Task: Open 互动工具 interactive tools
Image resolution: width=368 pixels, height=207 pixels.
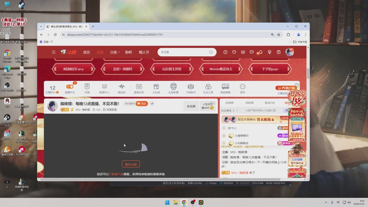Action: click(x=208, y=88)
